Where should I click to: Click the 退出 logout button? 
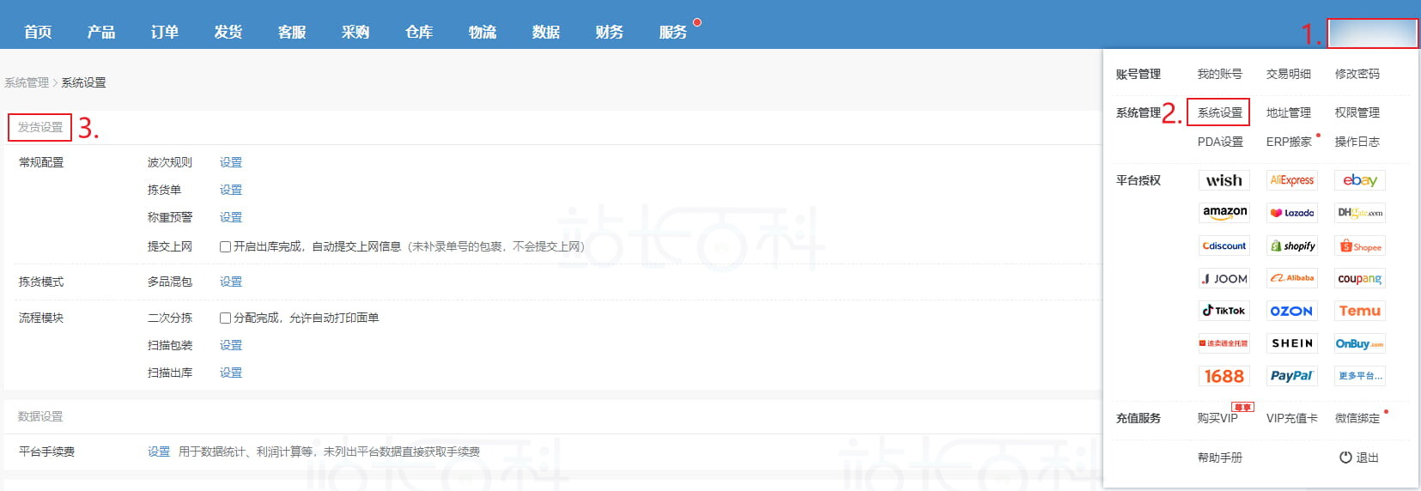click(x=1359, y=458)
